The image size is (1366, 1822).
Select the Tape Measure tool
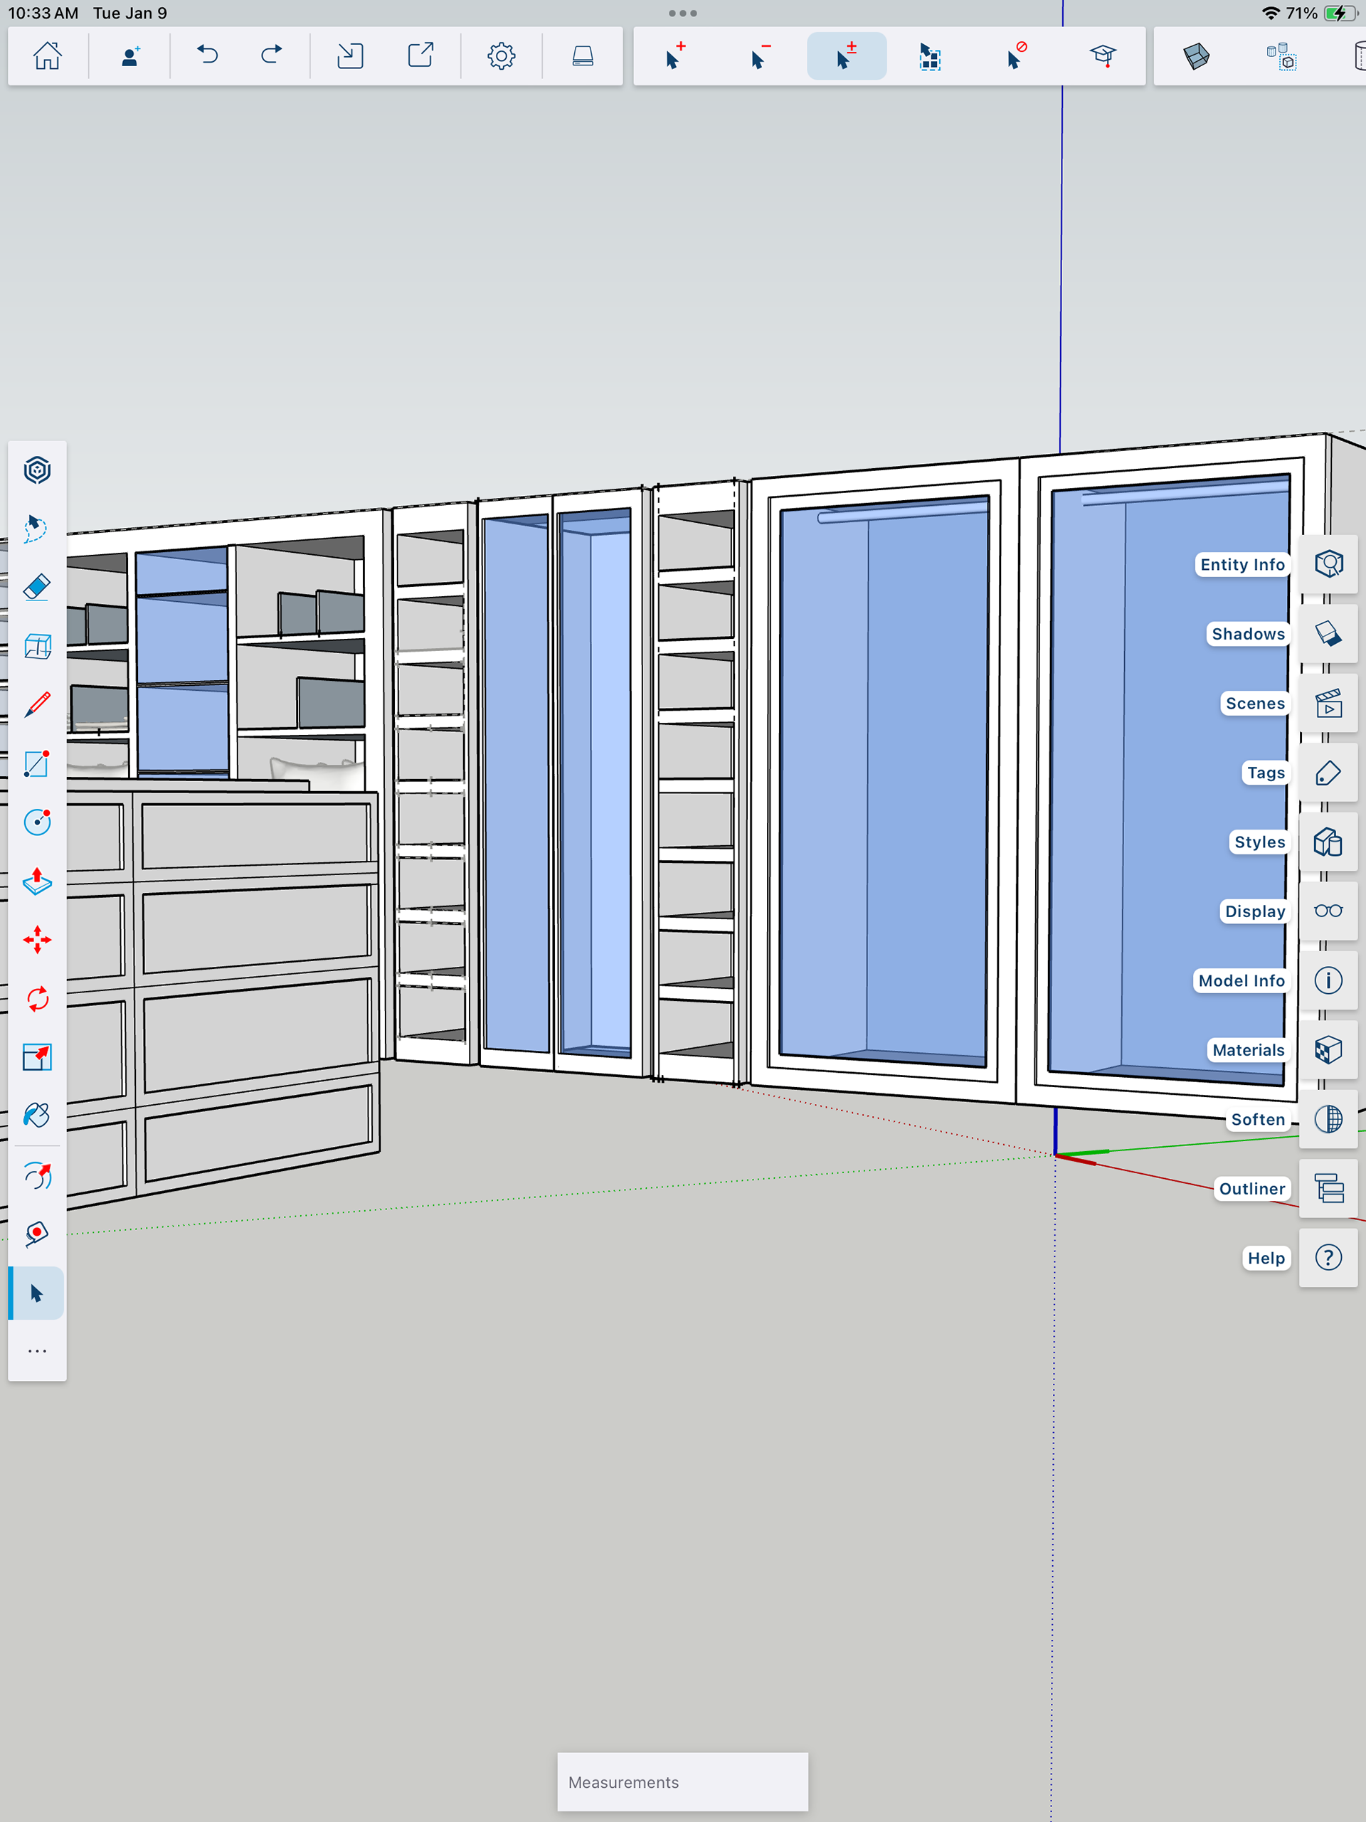click(37, 1233)
